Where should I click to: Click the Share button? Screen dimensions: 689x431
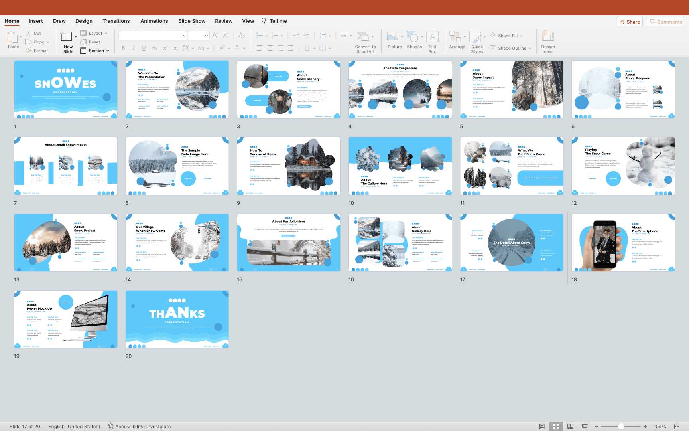coord(630,22)
